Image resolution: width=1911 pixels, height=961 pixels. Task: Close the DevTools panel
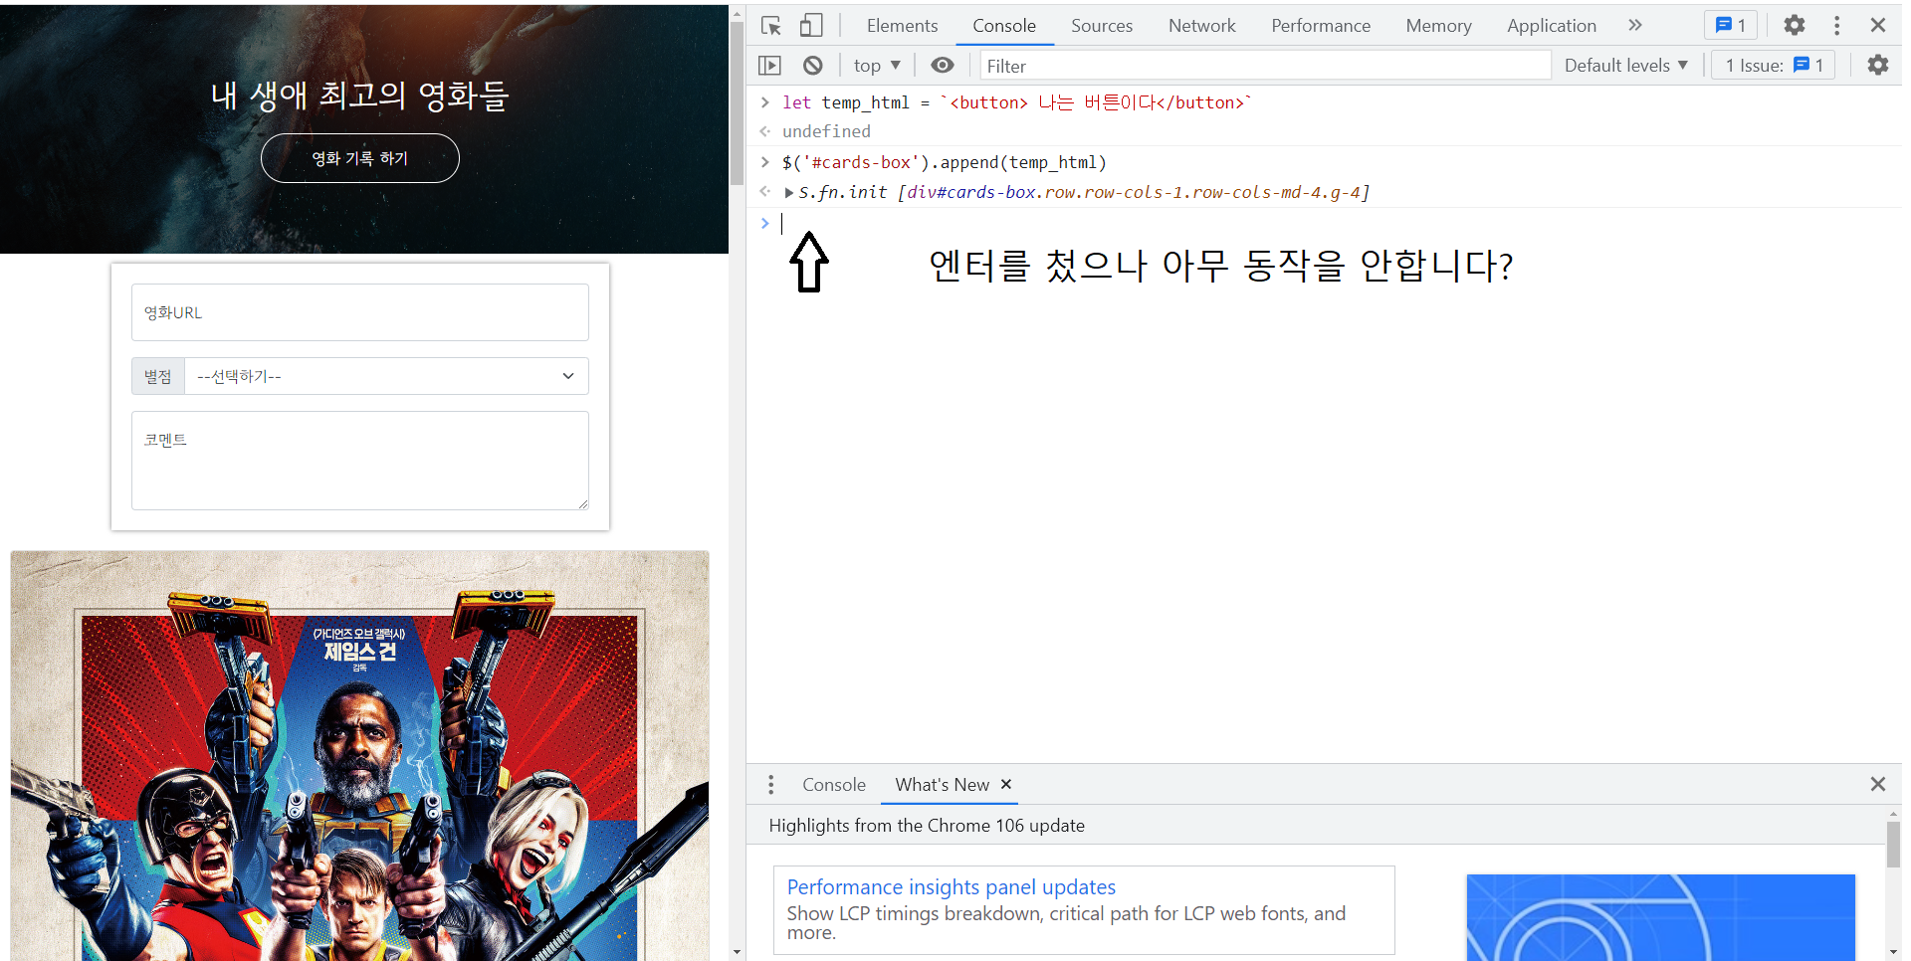pos(1878,26)
